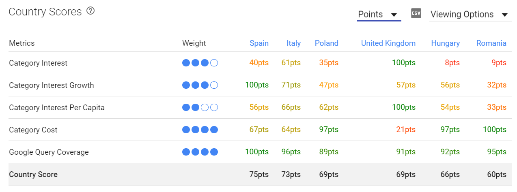Click the help question mark icon
The height and width of the screenshot is (192, 517).
[90, 11]
